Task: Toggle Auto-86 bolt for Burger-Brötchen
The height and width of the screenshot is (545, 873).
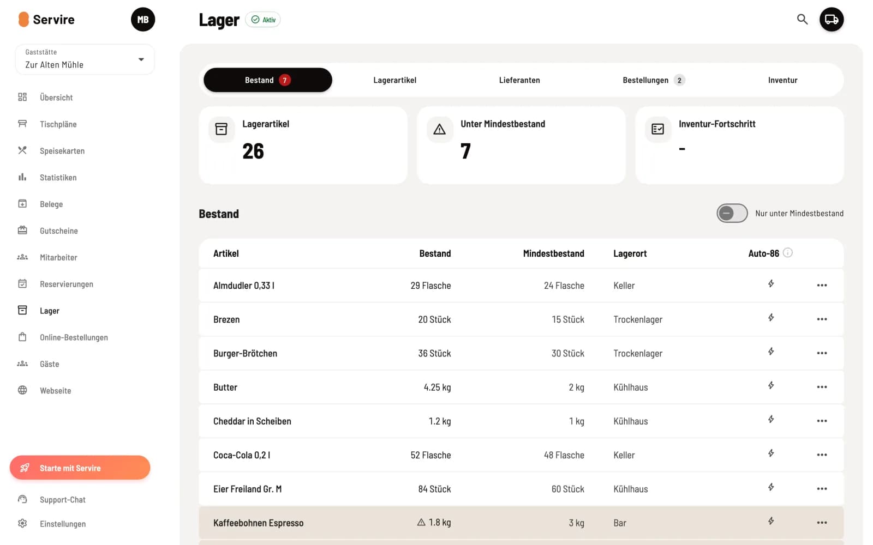Action: (771, 352)
